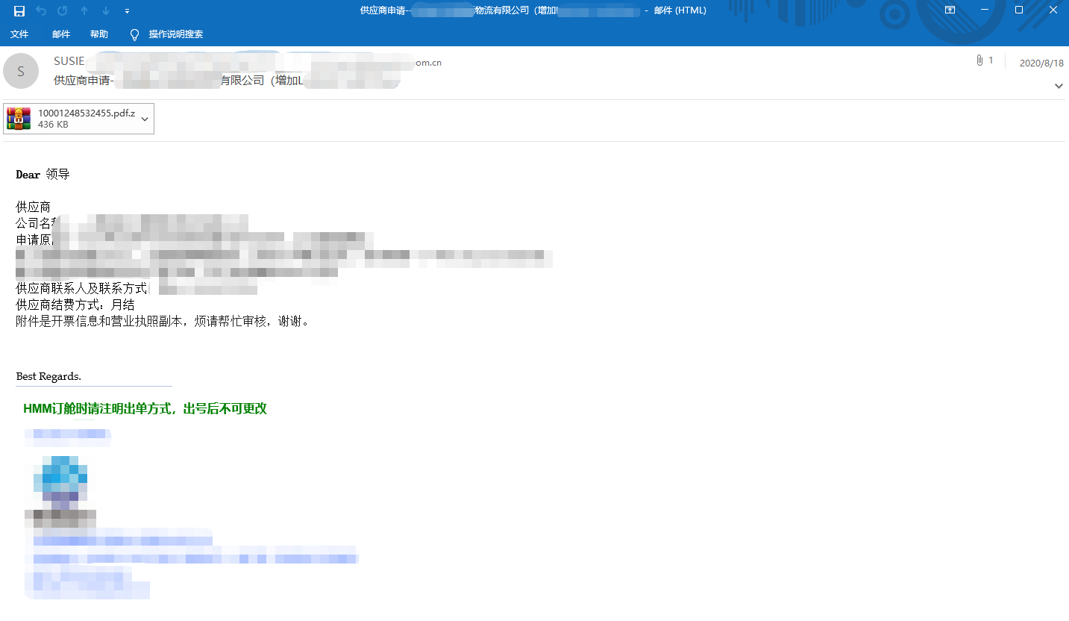Click the 操作说明搜索 search box
Viewport: 1069px width, 621px height.
click(175, 34)
